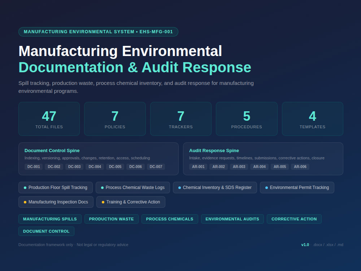Click yellow dot beside Training & Corrective Action
The height and width of the screenshot is (271, 361).
tap(103, 202)
